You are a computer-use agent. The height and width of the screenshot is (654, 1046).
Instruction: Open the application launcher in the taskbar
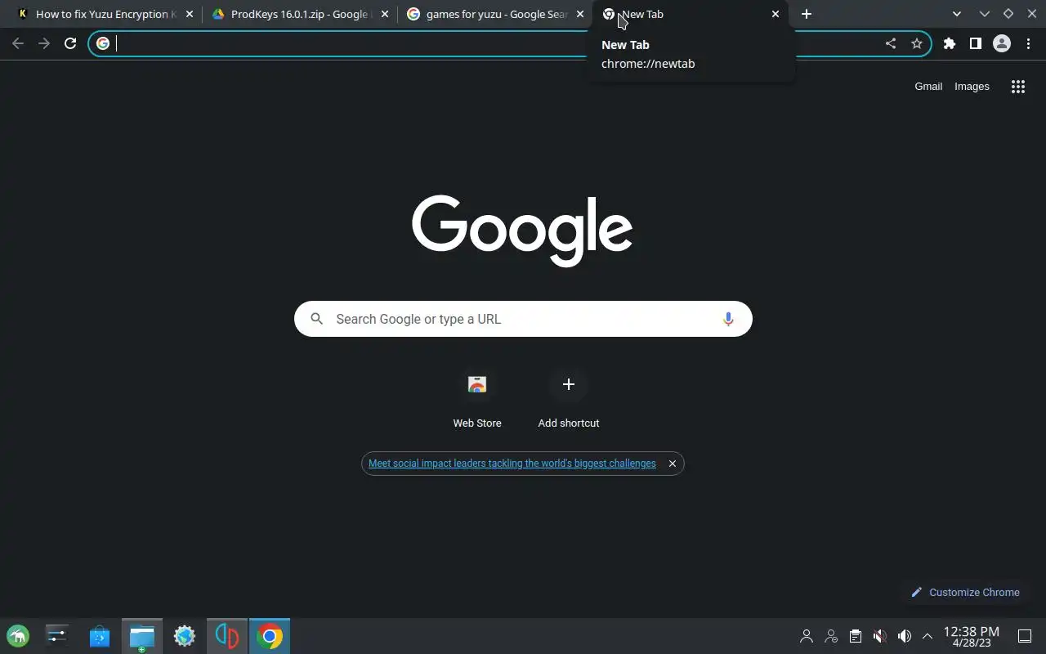(x=18, y=636)
